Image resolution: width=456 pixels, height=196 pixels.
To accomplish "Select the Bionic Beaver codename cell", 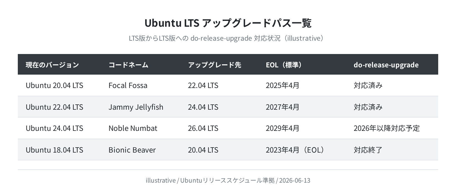I will click(x=132, y=150).
